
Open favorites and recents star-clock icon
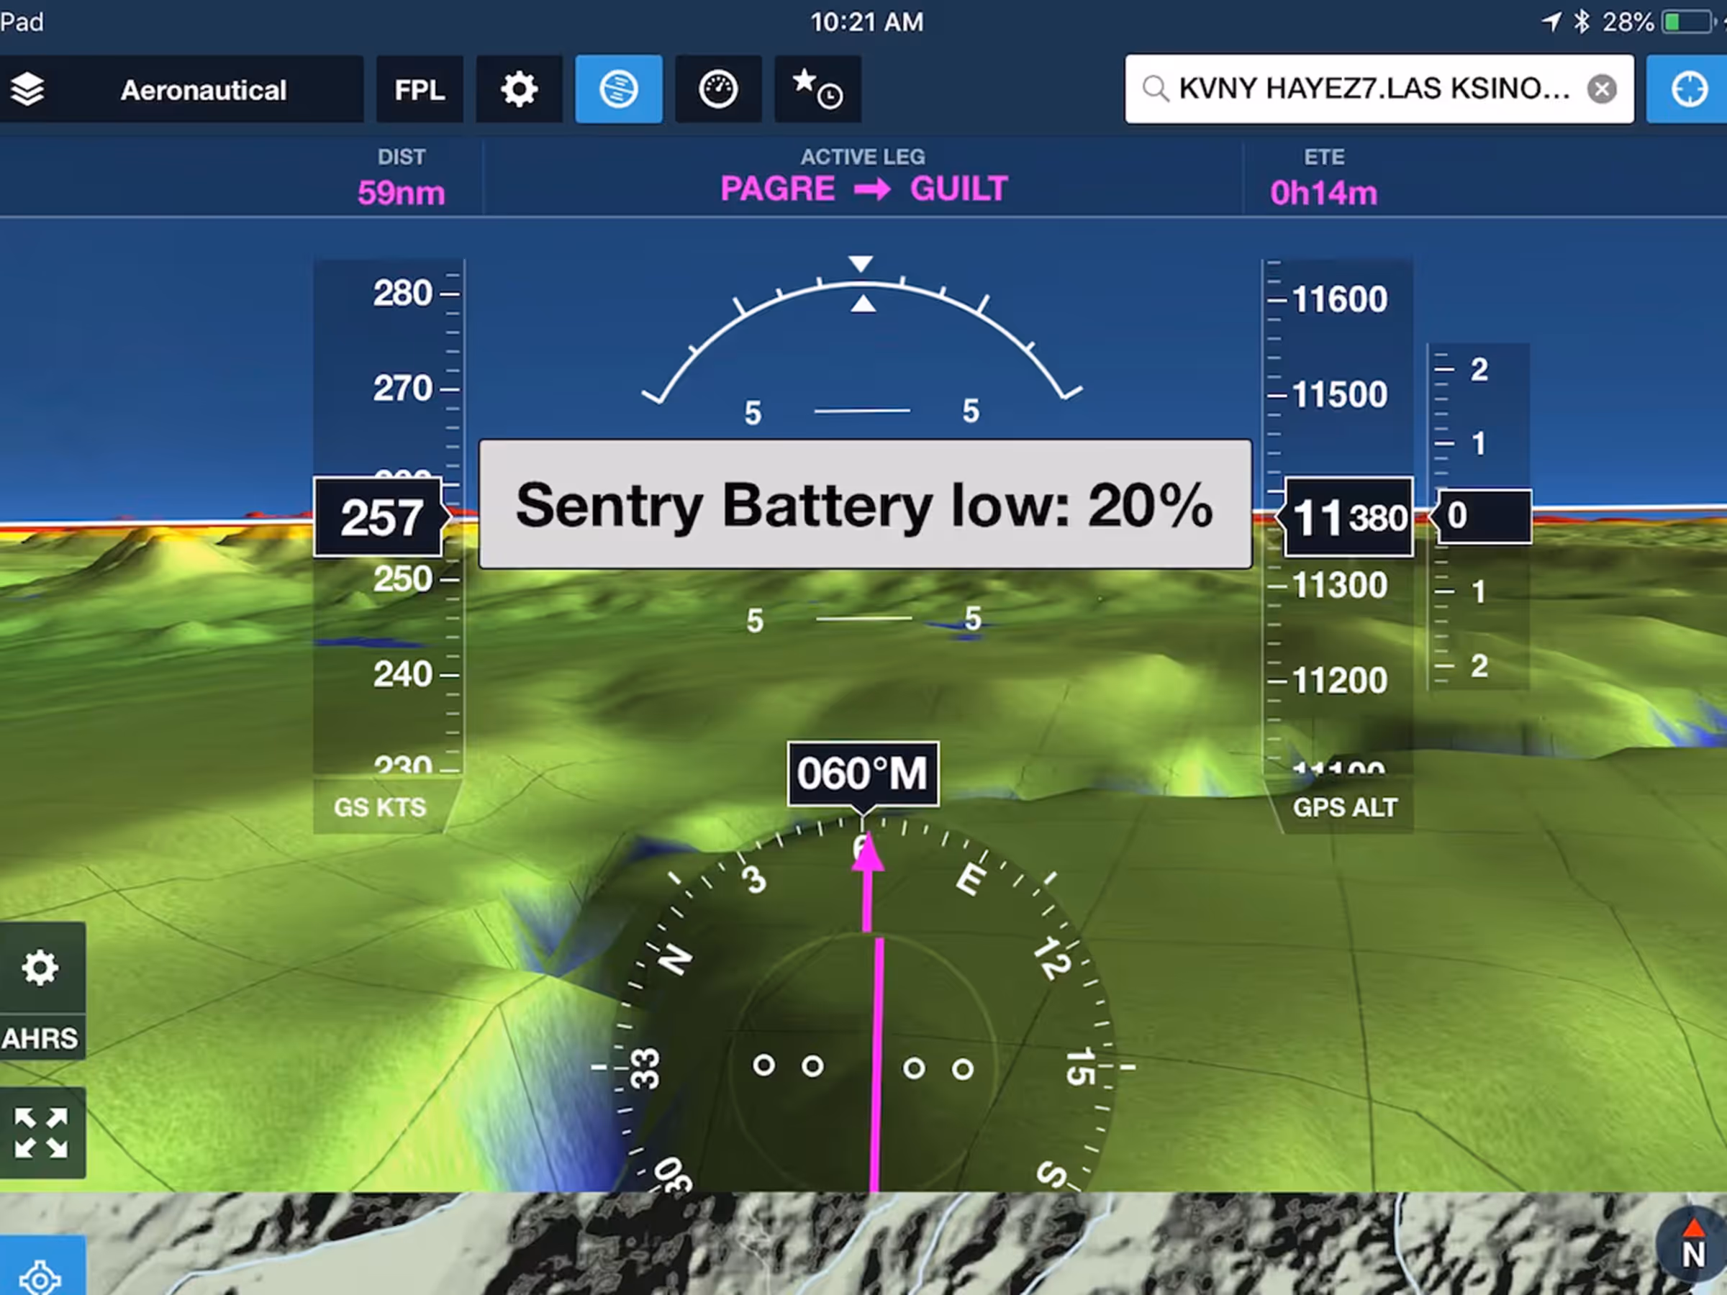[x=817, y=90]
